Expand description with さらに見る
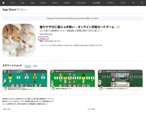This screenshot has width=146, height=114. click(x=91, y=109)
